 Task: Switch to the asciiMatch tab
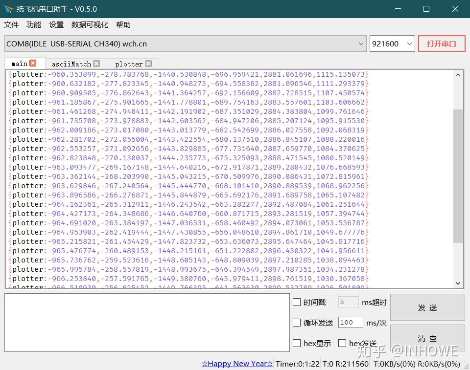pyautogui.click(x=71, y=64)
